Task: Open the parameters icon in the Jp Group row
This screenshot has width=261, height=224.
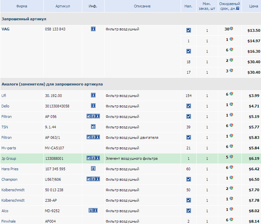Action: pos(93,158)
